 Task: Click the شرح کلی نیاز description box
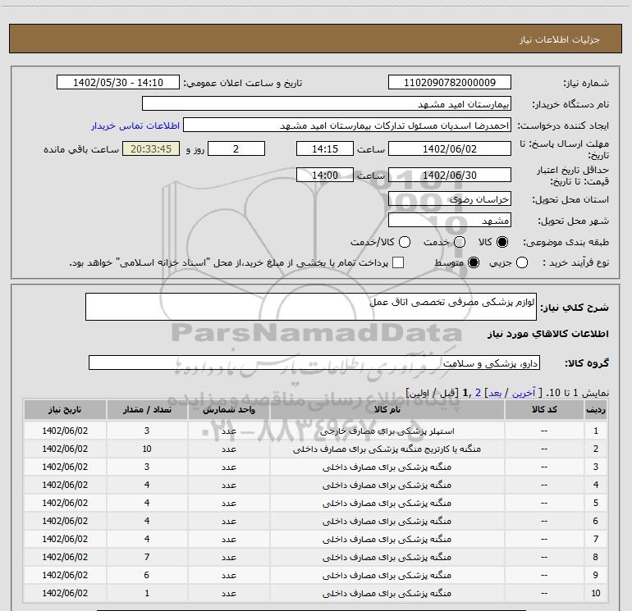[x=311, y=307]
